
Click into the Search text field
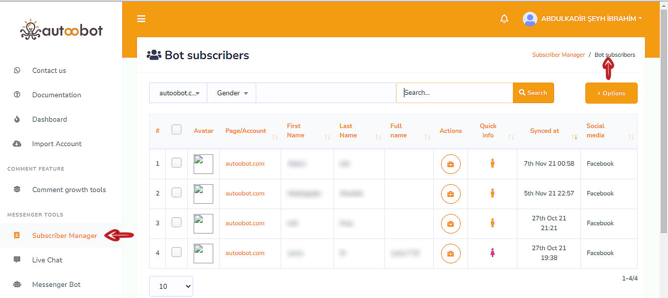[455, 93]
